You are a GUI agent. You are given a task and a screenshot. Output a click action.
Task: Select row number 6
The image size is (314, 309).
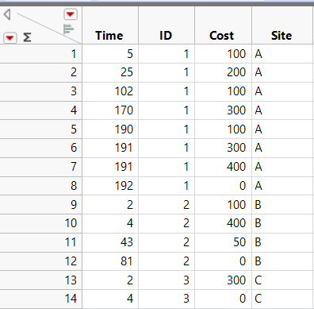[x=41, y=148]
